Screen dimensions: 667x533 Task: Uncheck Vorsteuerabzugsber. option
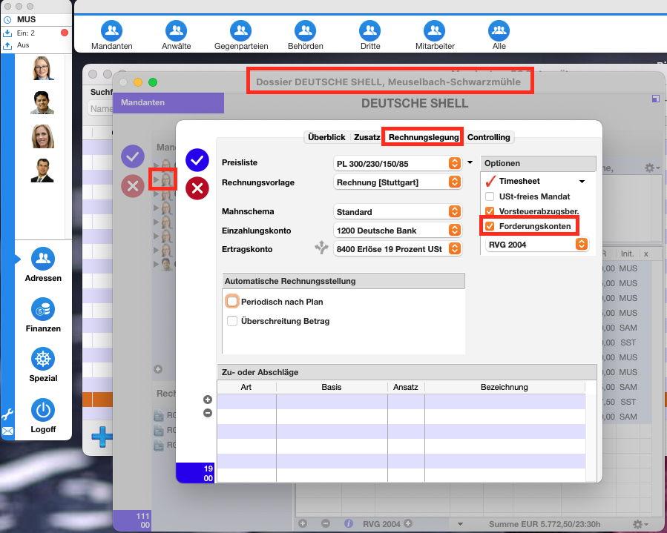490,211
